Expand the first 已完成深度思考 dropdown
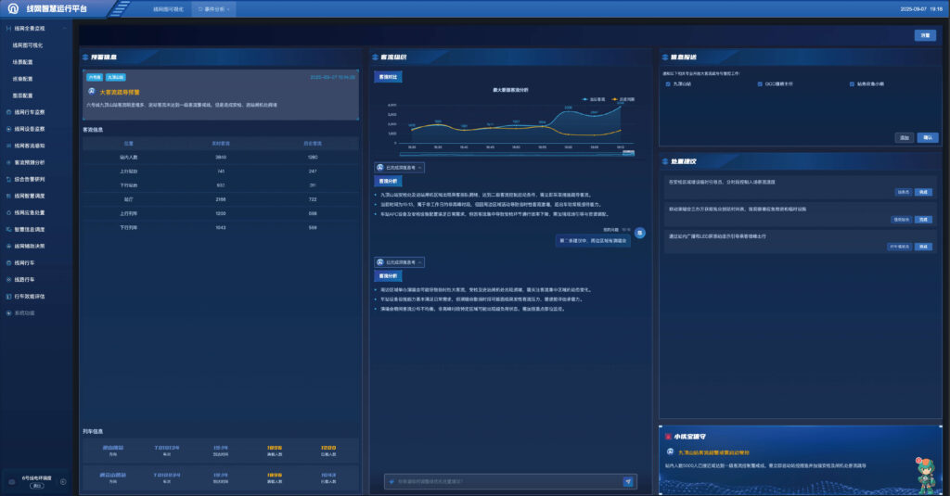The height and width of the screenshot is (496, 950). pos(400,168)
